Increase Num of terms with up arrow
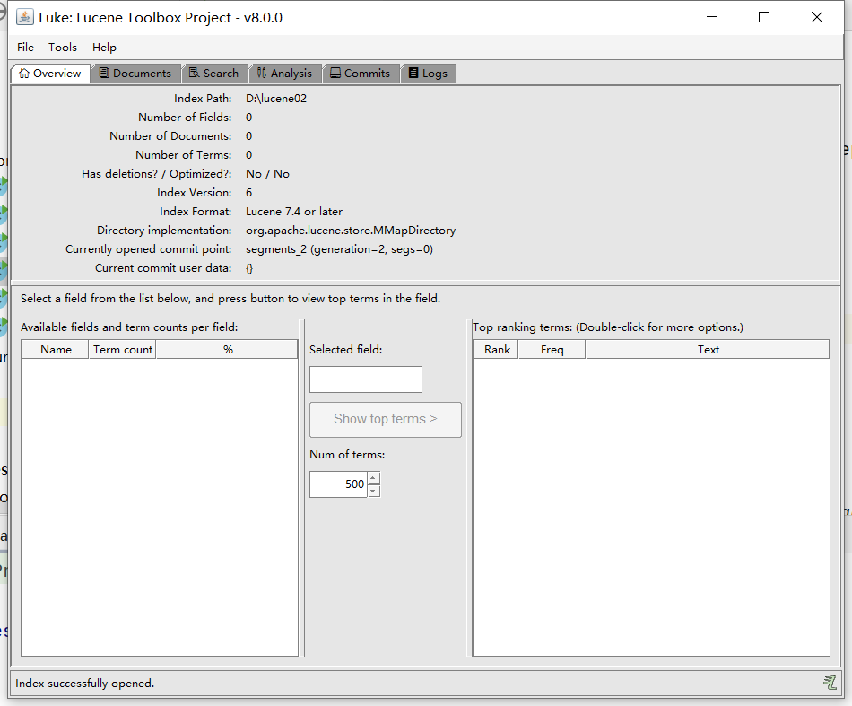 pyautogui.click(x=374, y=478)
